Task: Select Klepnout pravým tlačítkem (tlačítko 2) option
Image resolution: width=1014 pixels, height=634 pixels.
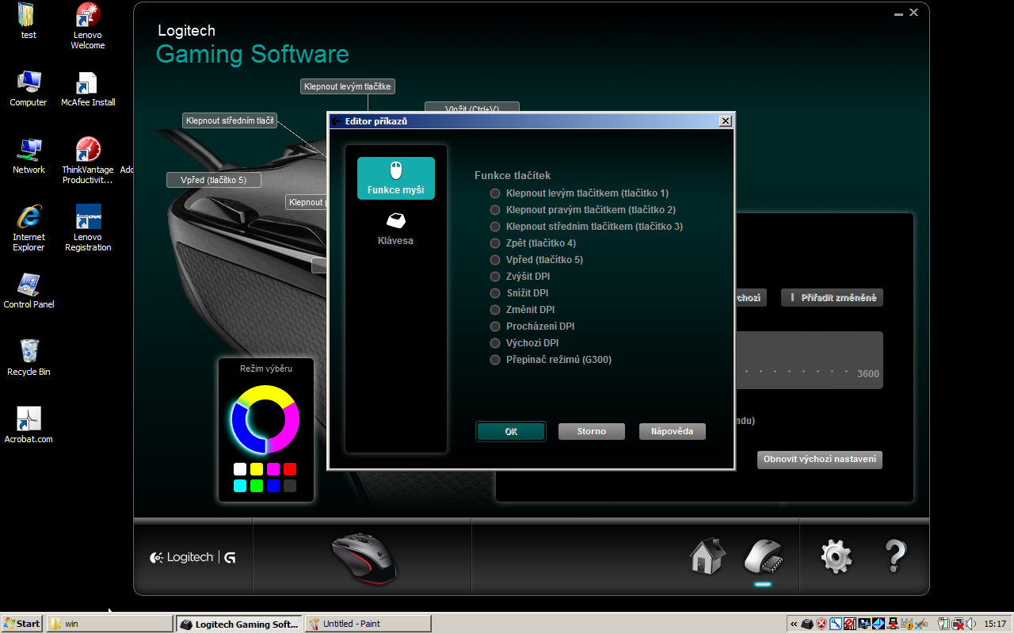Action: point(582,210)
